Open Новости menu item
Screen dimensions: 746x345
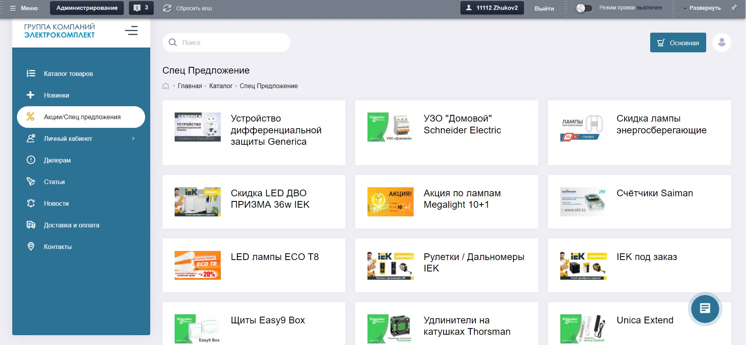(x=81, y=203)
